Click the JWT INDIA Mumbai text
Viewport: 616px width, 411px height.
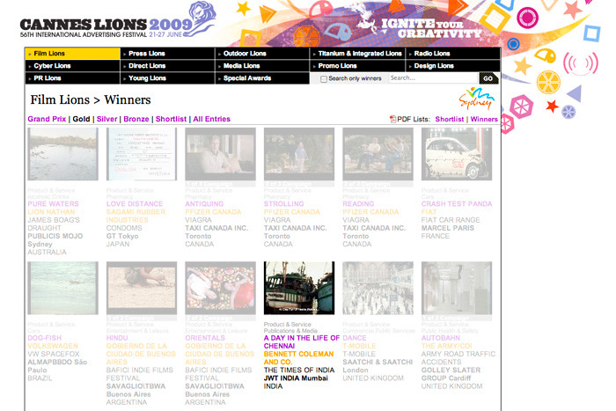[296, 378]
